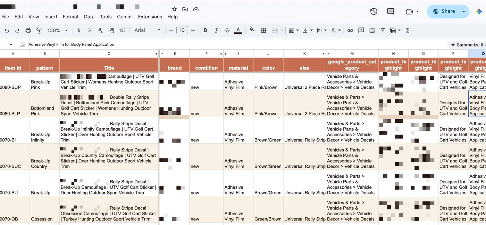The width and height of the screenshot is (486, 225).
Task: Open the Gemini menu
Action: pos(125,17)
